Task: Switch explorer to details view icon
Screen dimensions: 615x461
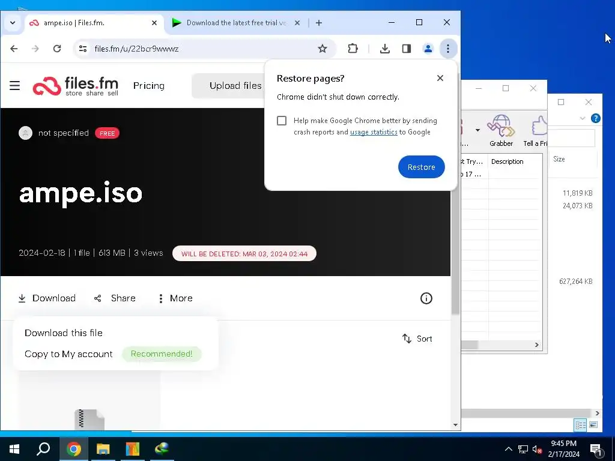Action: [x=581, y=425]
